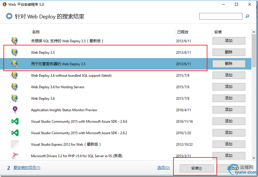Screen dimensions: 258x177
Task: Click icon of 未捆绑 SQL 支持的 Web Deploy 3.5
Action: point(15,41)
